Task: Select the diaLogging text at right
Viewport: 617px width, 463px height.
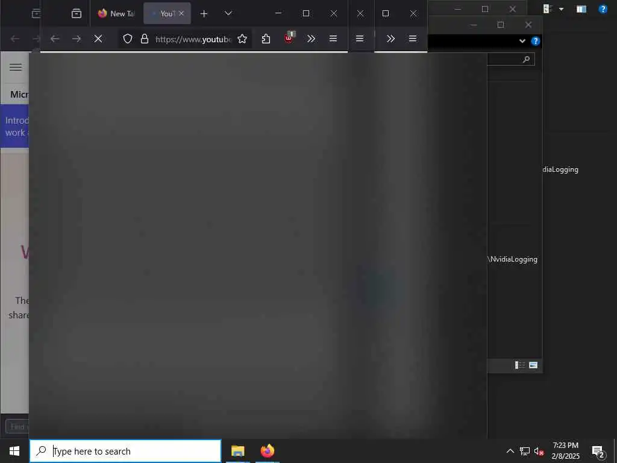Action: [x=560, y=169]
